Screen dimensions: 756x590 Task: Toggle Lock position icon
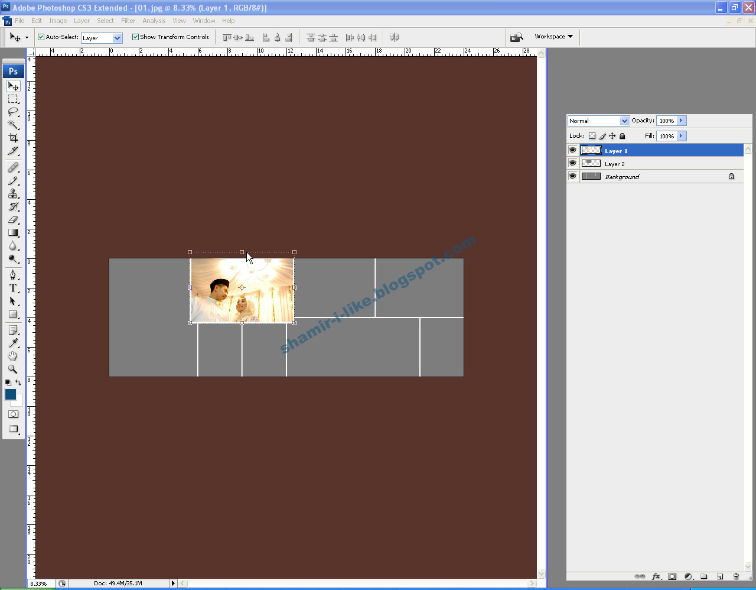click(612, 136)
